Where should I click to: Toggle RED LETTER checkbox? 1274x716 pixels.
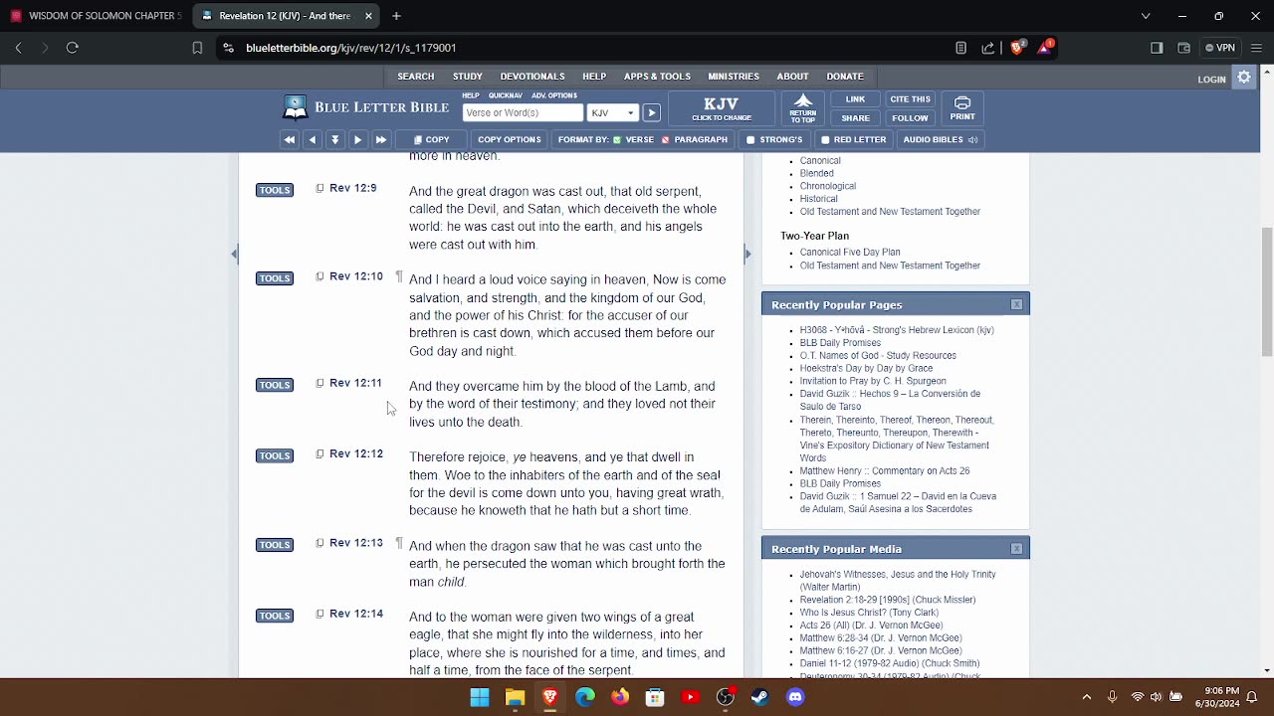tap(853, 140)
